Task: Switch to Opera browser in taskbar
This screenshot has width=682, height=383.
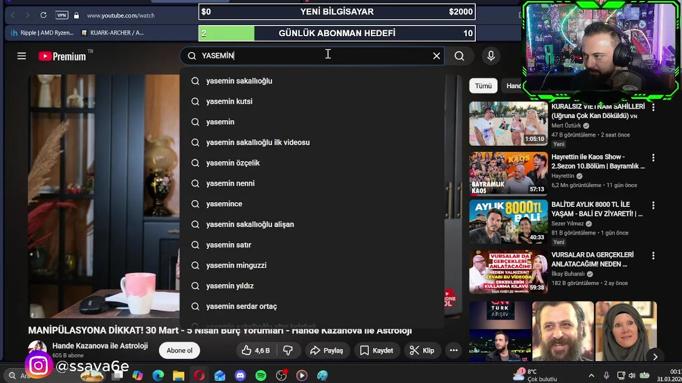Action: [x=199, y=376]
